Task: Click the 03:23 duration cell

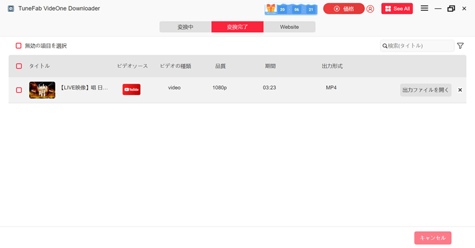Action: click(270, 88)
